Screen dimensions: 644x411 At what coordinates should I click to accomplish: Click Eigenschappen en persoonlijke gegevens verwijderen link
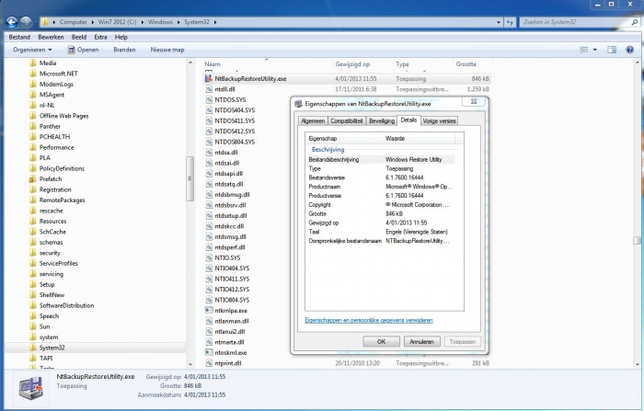pos(369,320)
